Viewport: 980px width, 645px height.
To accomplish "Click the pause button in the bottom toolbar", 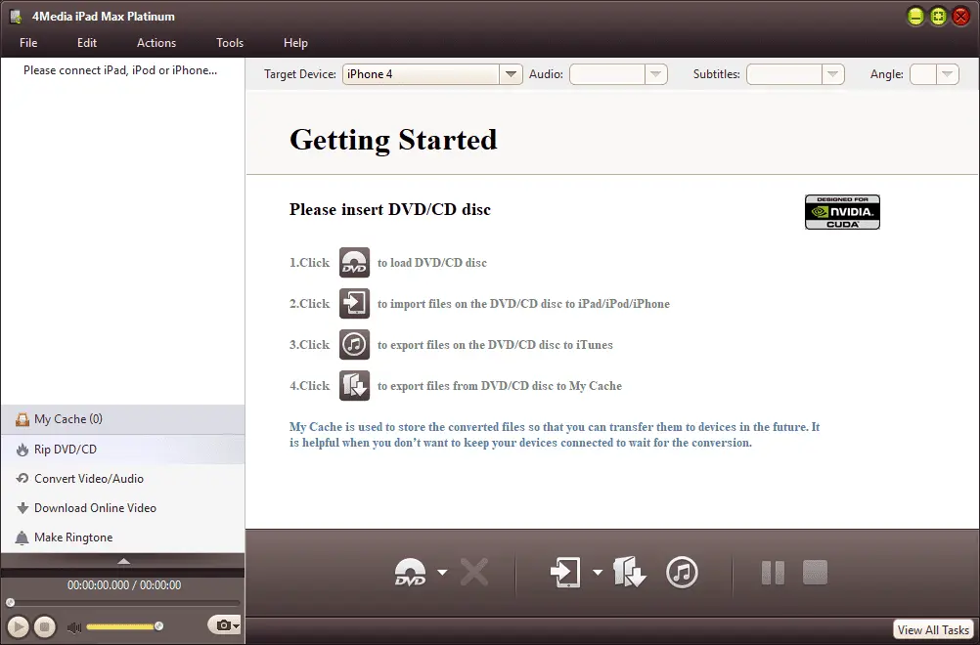I will coord(773,572).
